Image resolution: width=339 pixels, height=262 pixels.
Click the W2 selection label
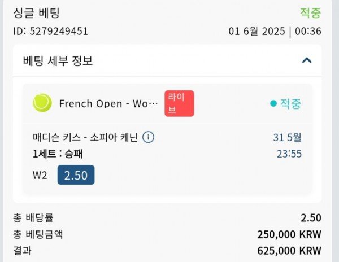40,175
